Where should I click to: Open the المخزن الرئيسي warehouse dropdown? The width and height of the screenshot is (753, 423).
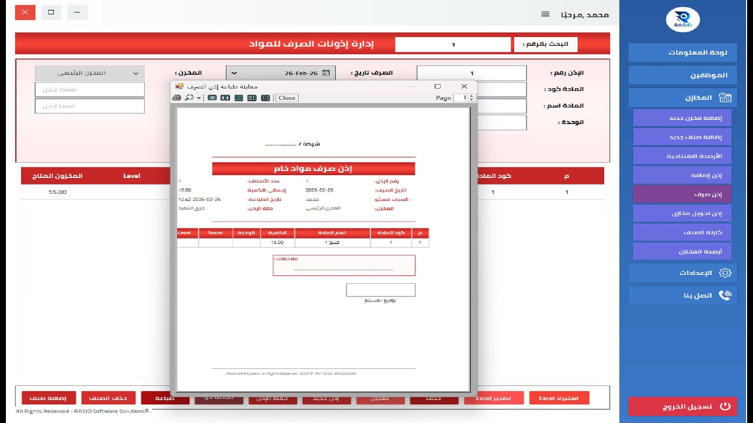(89, 73)
